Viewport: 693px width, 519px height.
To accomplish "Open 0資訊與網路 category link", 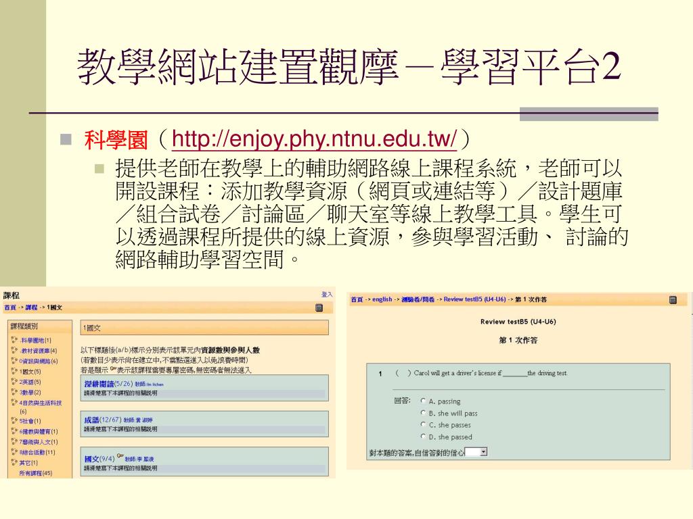I will click(35, 361).
